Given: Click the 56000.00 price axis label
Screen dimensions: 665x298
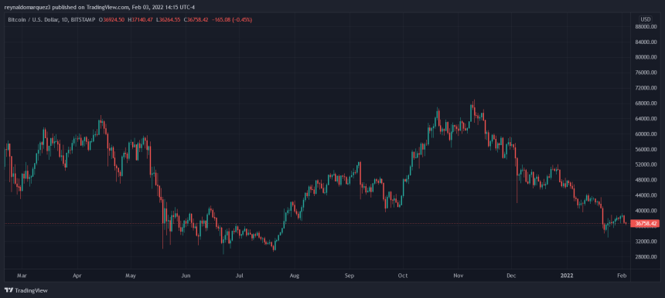Looking at the screenshot, I should point(646,150).
